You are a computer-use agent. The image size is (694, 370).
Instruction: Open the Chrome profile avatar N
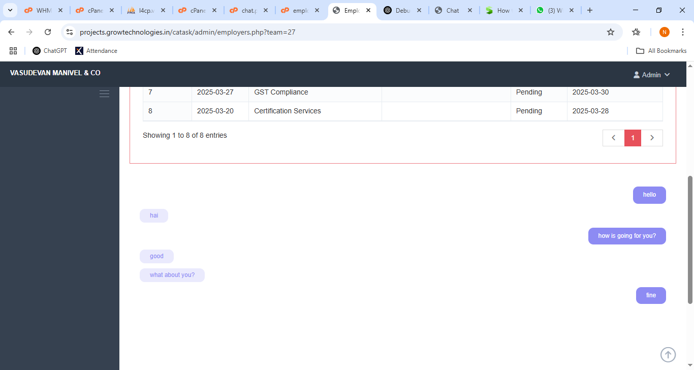[x=665, y=32]
